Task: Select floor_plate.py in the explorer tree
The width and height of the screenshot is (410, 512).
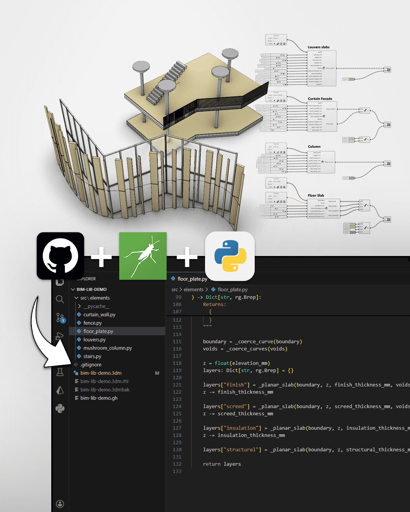Action: [117, 331]
